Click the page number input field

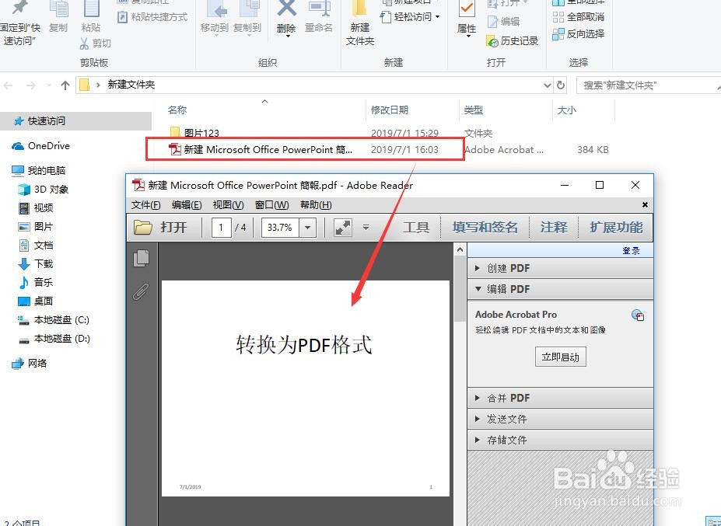click(221, 228)
